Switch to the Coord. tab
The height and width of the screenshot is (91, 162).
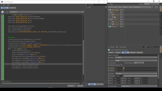118,53
